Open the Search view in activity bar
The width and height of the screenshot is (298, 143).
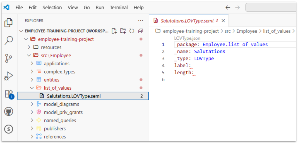coord(9,40)
